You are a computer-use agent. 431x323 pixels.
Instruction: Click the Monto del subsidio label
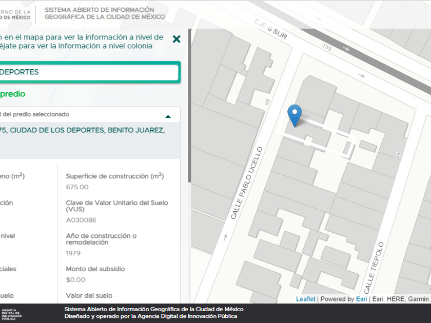[95, 269]
